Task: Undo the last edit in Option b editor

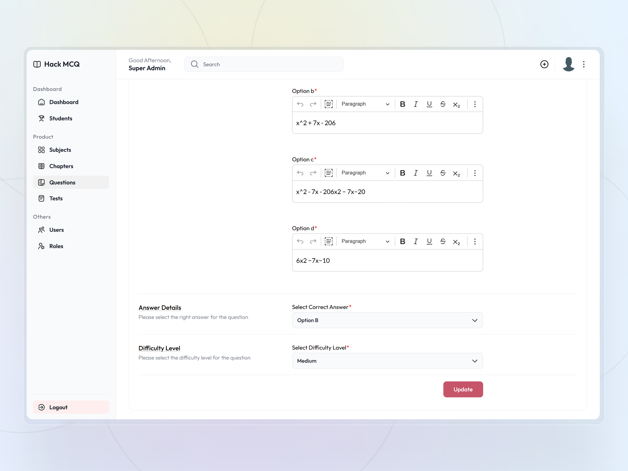Action: coord(300,104)
